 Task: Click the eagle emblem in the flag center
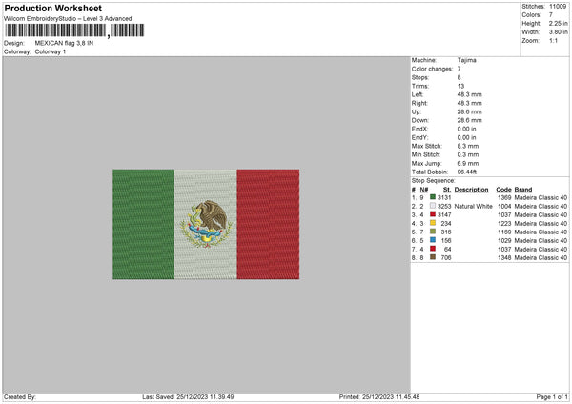point(206,224)
